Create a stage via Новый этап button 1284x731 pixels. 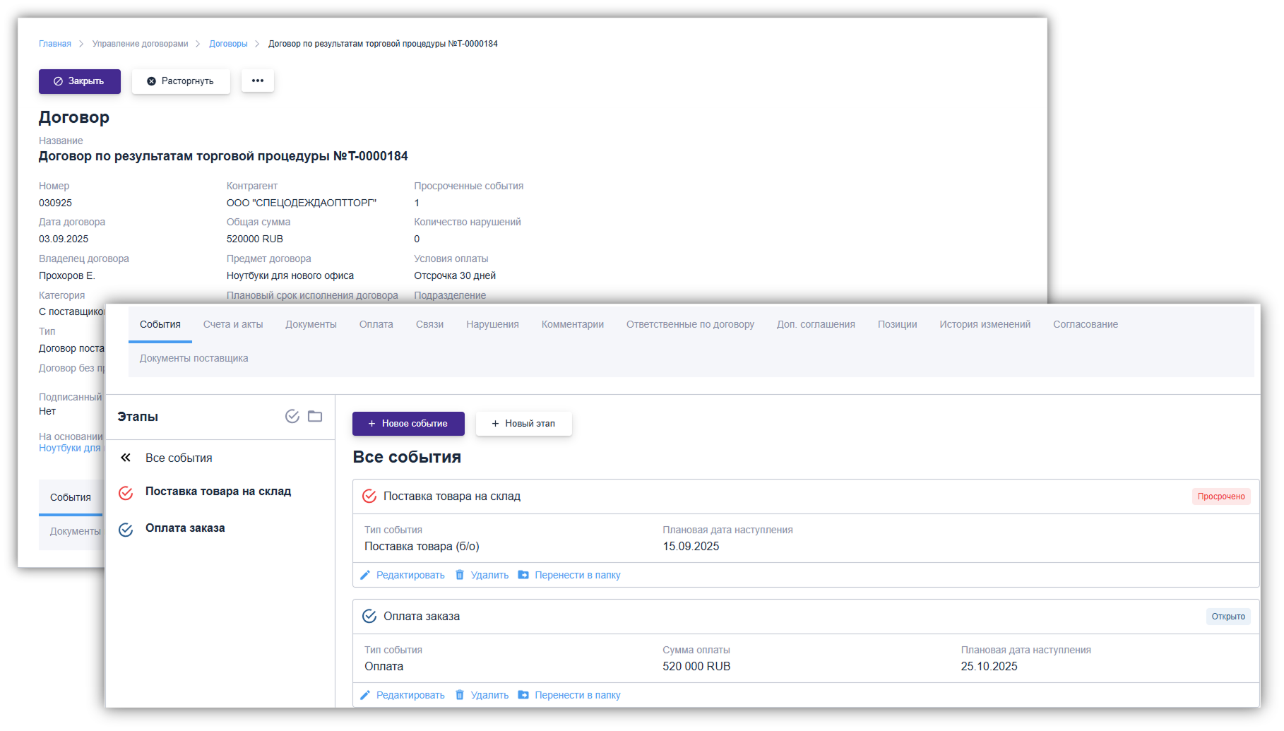point(523,424)
